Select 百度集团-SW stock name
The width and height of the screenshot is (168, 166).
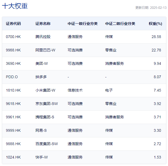[x=47, y=144]
